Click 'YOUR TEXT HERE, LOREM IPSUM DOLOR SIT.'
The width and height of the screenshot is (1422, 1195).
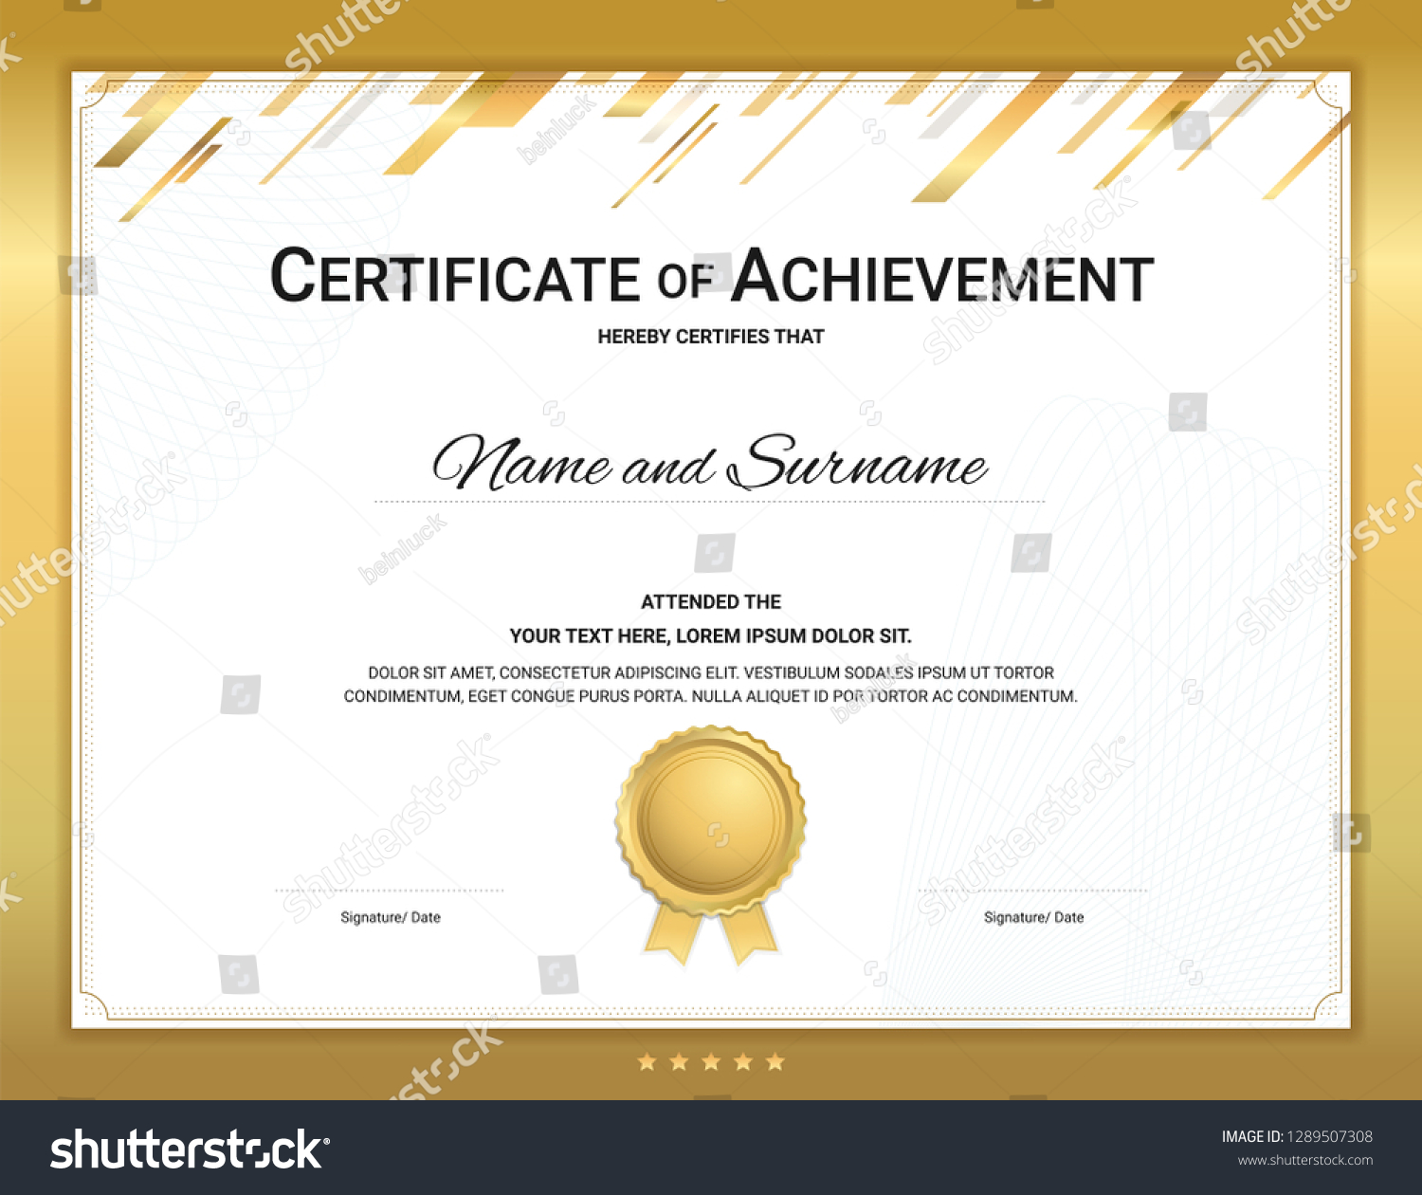[711, 636]
